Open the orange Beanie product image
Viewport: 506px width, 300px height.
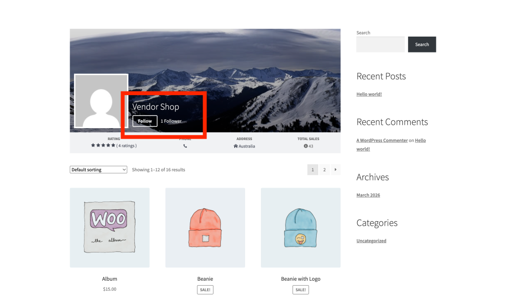point(205,228)
